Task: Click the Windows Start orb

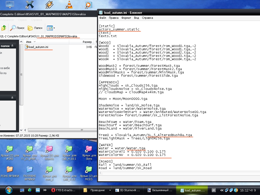Action: click(x=8, y=190)
